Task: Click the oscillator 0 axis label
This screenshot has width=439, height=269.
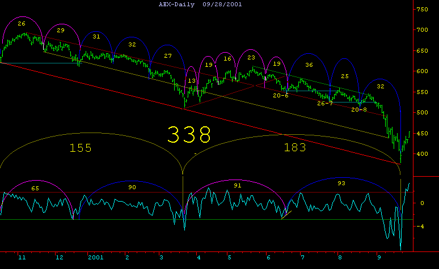Action: [422, 203]
